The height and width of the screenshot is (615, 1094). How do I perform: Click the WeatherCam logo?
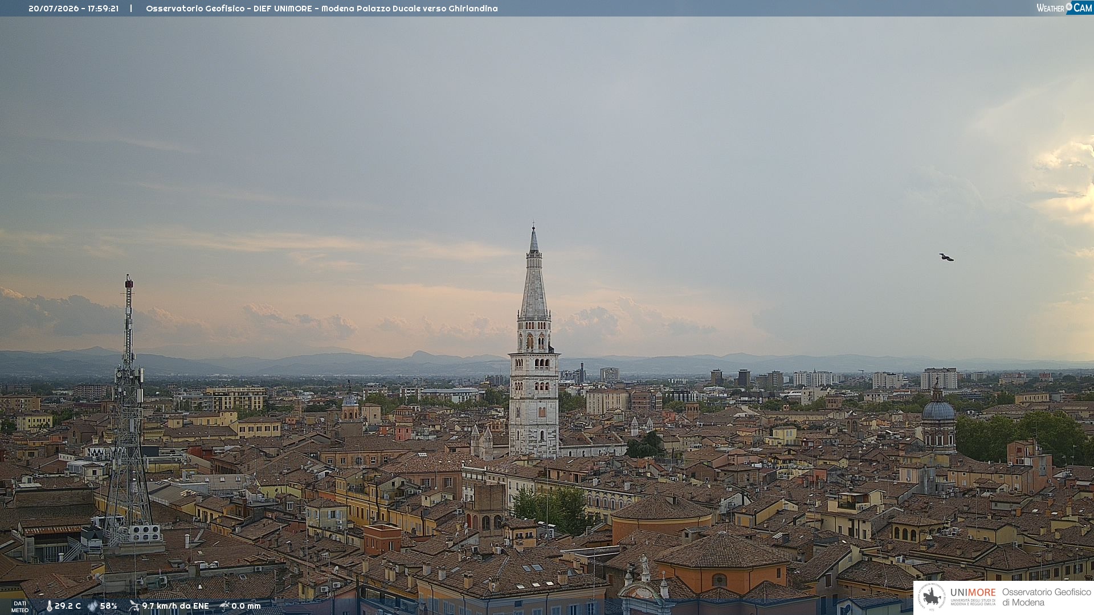click(x=1064, y=8)
